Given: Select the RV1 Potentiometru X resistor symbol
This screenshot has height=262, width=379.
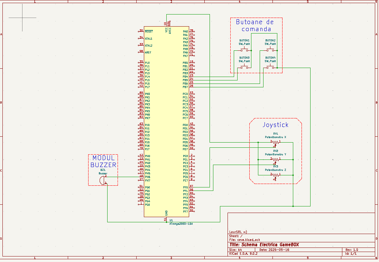Looking at the screenshot, I should (276, 142).
